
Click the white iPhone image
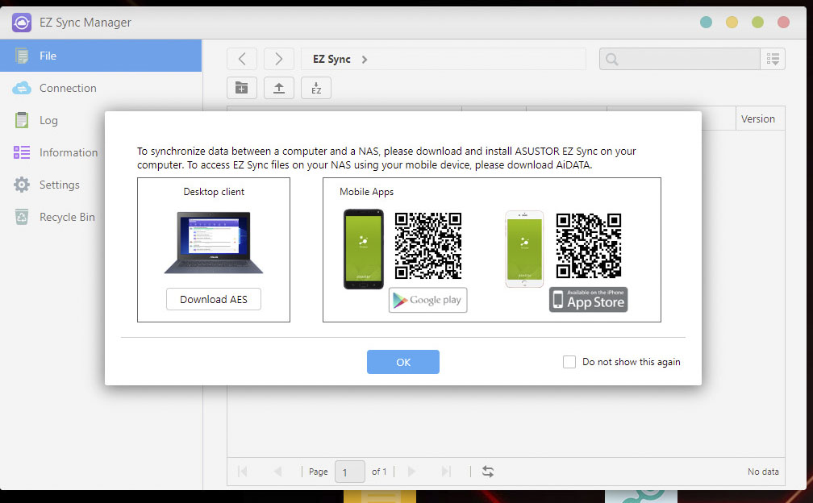[524, 248]
